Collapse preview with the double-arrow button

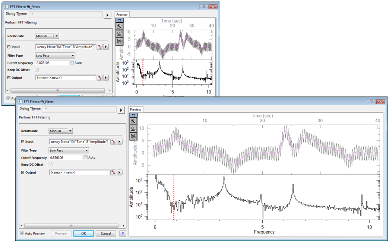pyautogui.click(x=123, y=233)
